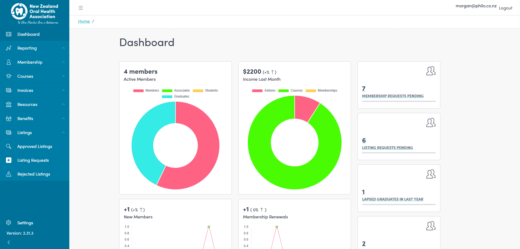Toggle Members legend swatch in Active Members chart
Image resolution: width=520 pixels, height=249 pixels.
(x=138, y=91)
